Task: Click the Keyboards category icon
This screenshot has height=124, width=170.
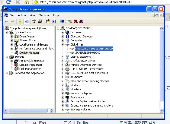Action: tap(67, 77)
